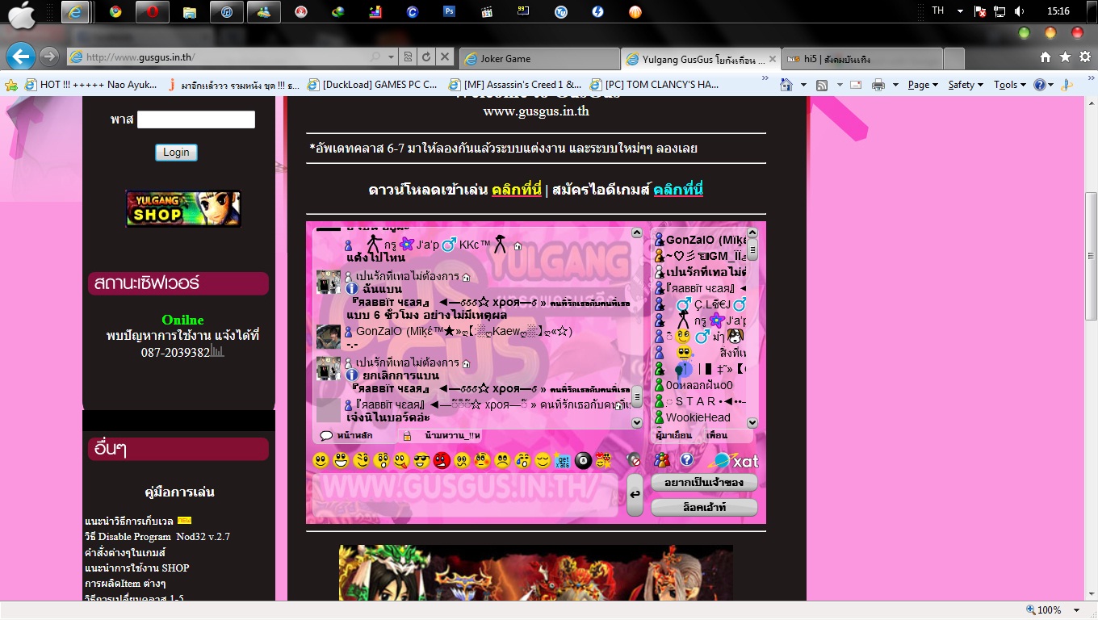Viewport: 1098px width, 620px height.
Task: Click the ล็อคเฮ้าท์ button
Action: pyautogui.click(x=704, y=508)
